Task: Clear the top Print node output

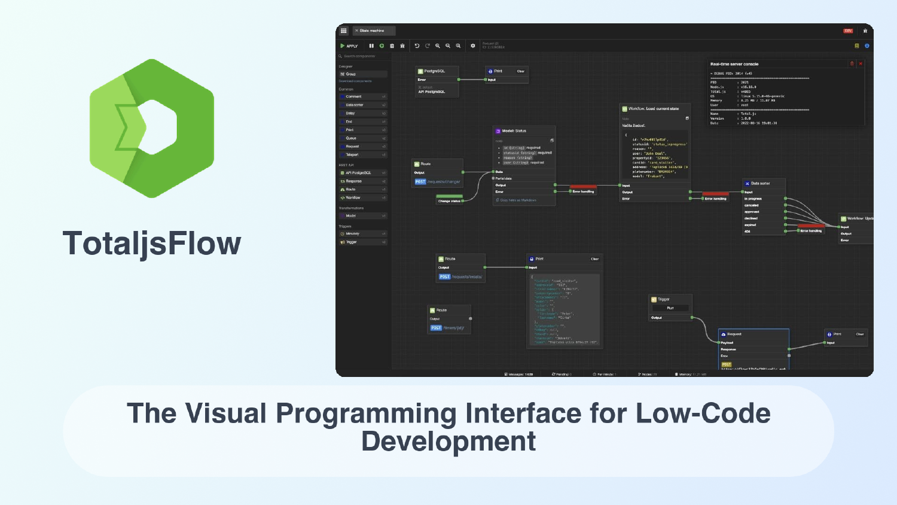Action: pos(521,71)
